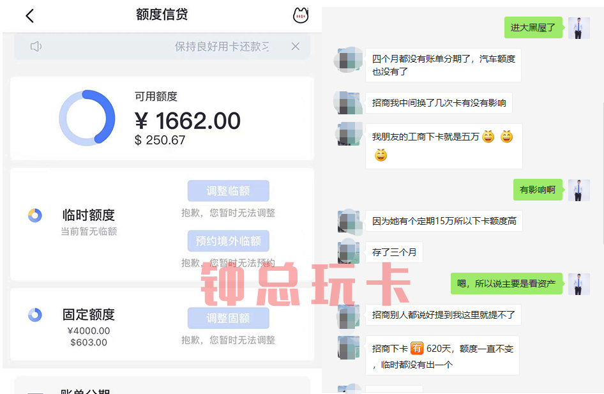Tap the 招商别人都说好提 message

443,315
